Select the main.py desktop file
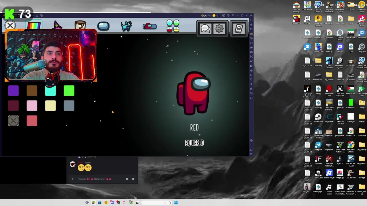The image size is (367, 206). coord(329,48)
